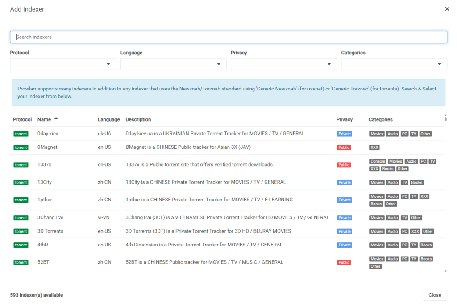Screen dimensions: 457x306
Task: Click the Console category tag on 1337x row
Action: (378, 161)
